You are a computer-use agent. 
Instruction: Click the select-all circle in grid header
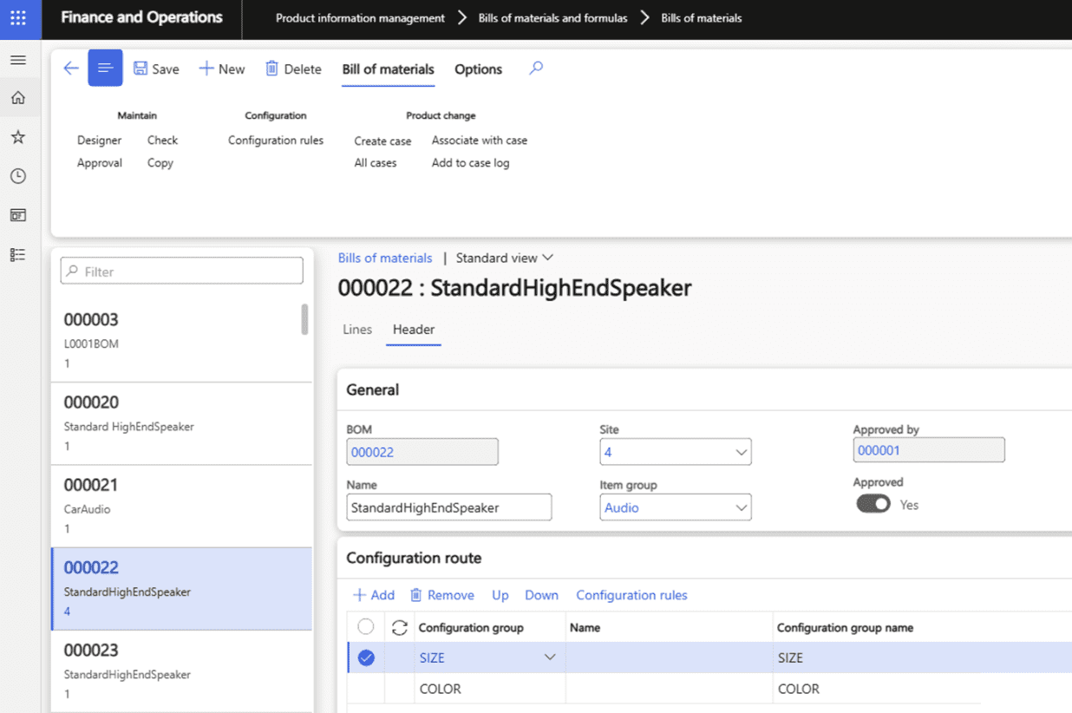click(x=366, y=626)
